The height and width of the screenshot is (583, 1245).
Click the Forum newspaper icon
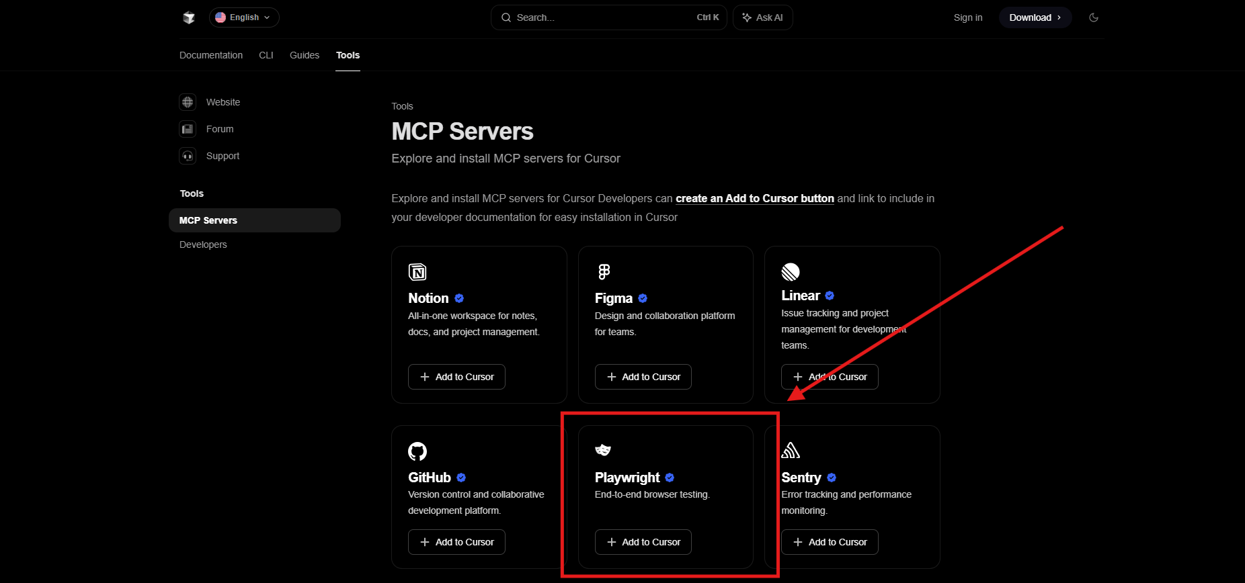[188, 129]
